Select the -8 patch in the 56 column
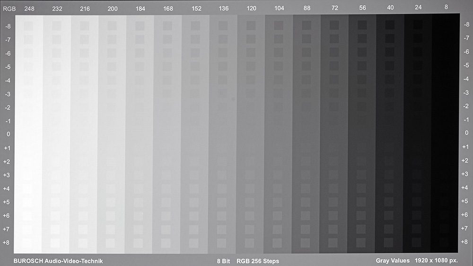The width and height of the screenshot is (473, 266). [x=362, y=25]
